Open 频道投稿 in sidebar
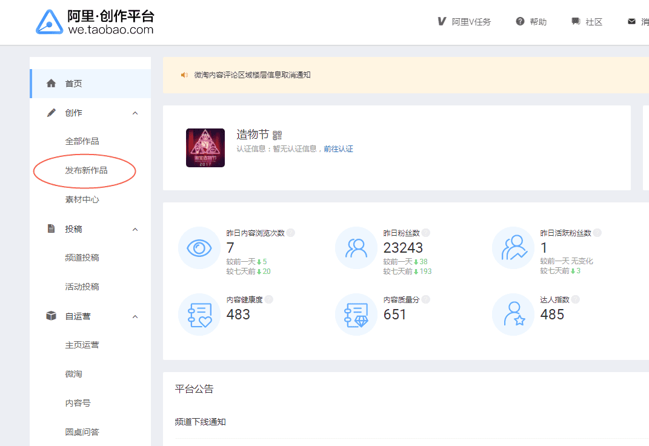The image size is (649, 446). [82, 258]
